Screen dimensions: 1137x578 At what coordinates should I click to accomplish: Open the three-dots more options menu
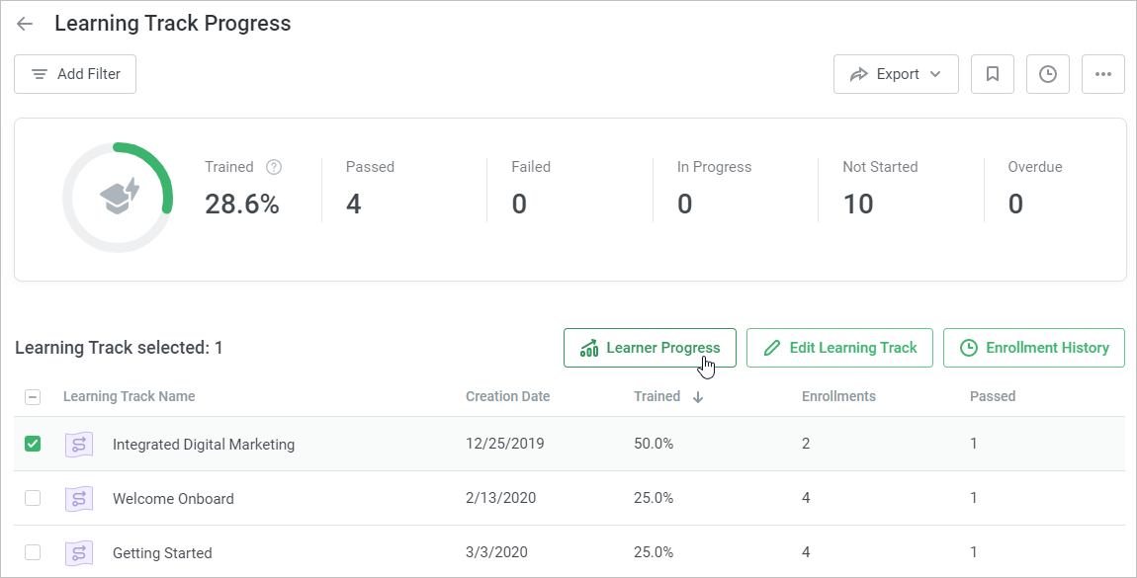[x=1103, y=74]
